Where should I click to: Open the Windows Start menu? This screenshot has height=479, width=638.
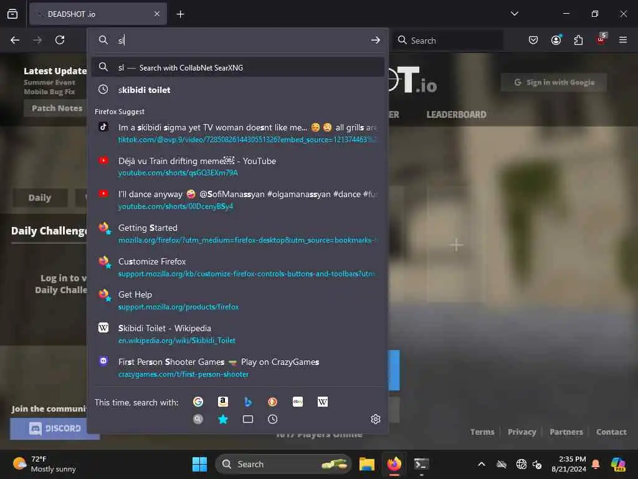tap(199, 464)
